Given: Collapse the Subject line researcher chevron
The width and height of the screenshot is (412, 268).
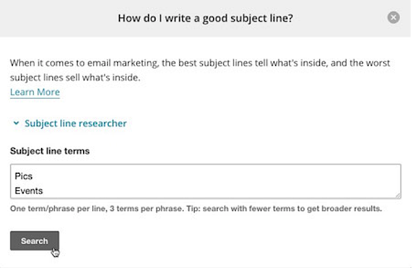Looking at the screenshot, I should (x=16, y=123).
